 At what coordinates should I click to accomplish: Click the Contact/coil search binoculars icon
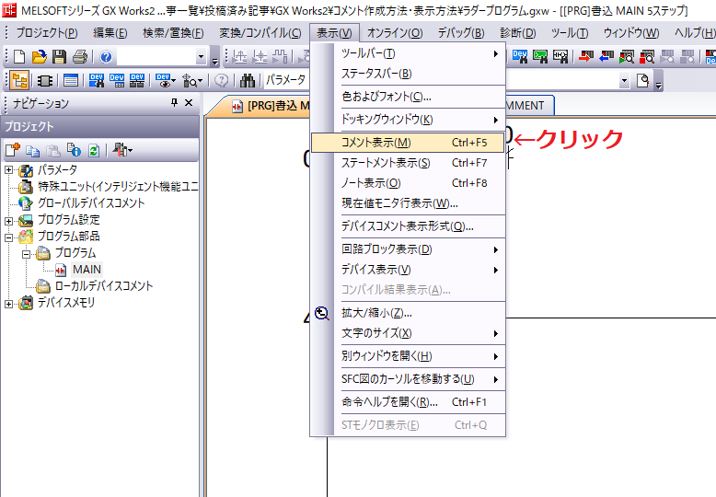[x=560, y=57]
